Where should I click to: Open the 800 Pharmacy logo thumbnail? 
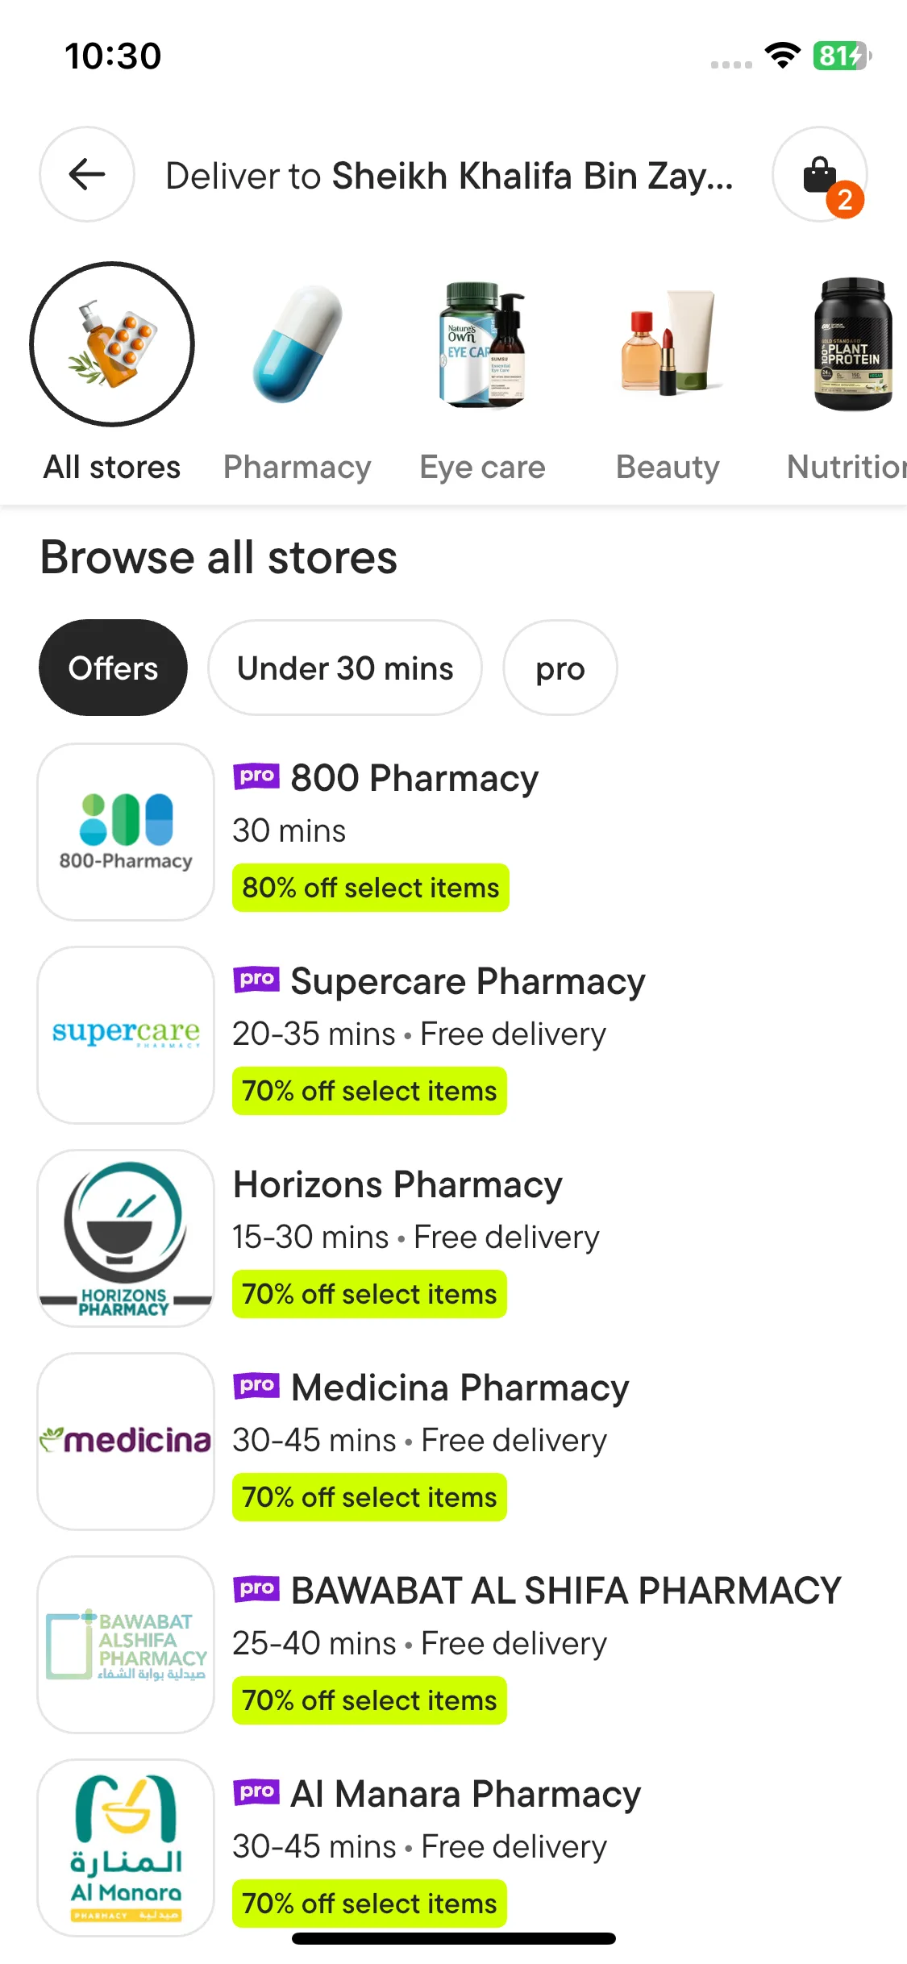coord(126,832)
